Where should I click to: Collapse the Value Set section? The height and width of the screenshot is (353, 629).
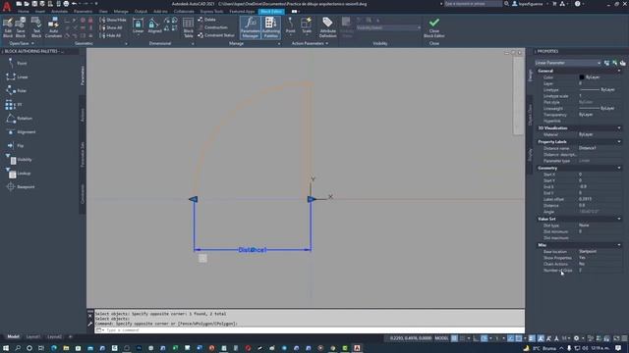point(619,219)
